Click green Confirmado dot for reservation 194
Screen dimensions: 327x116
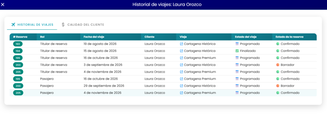point(278,51)
